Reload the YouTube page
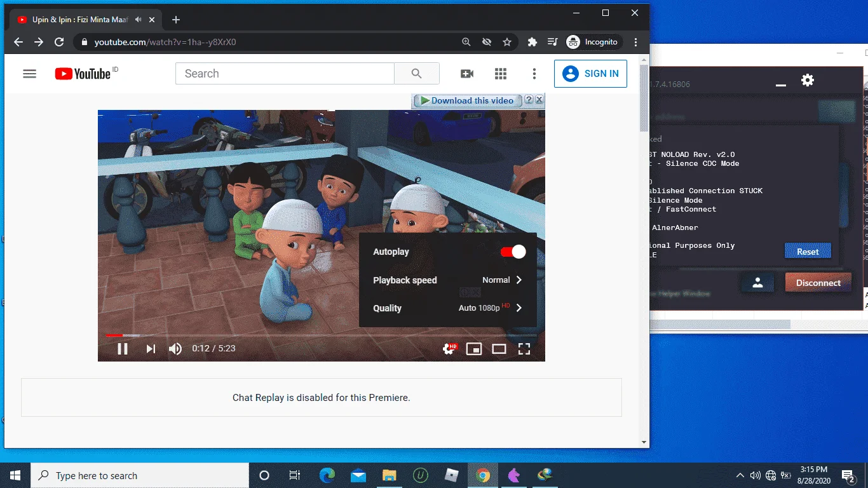Viewport: 868px width, 488px height. pos(59,42)
